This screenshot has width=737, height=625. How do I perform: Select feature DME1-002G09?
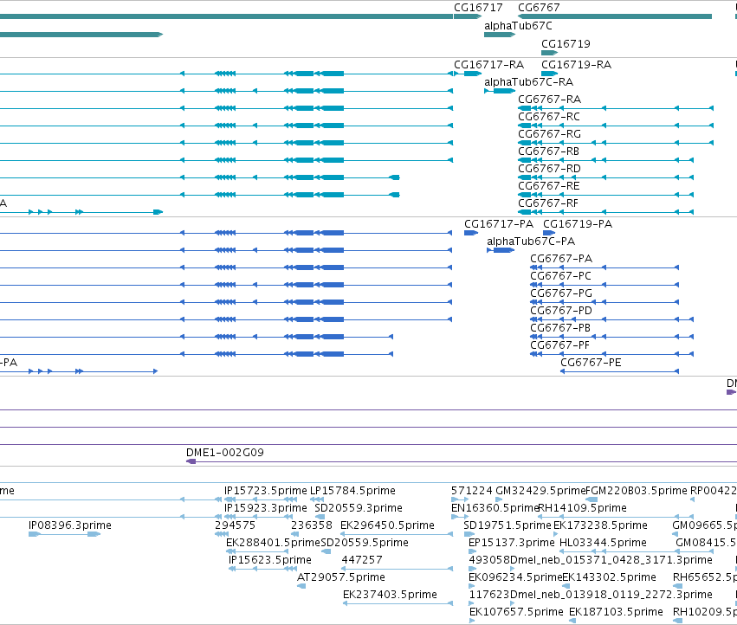(x=224, y=453)
